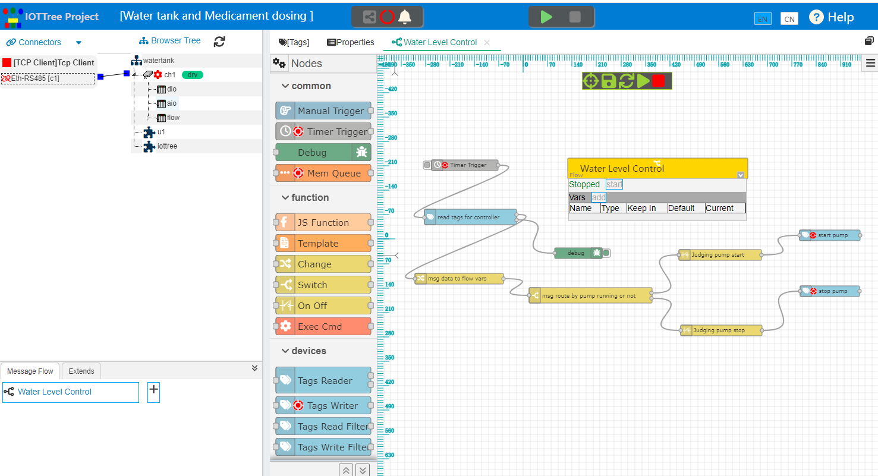Collapse the bottom panel with double chevron
Image resolution: width=878 pixels, height=476 pixels.
pyautogui.click(x=255, y=368)
